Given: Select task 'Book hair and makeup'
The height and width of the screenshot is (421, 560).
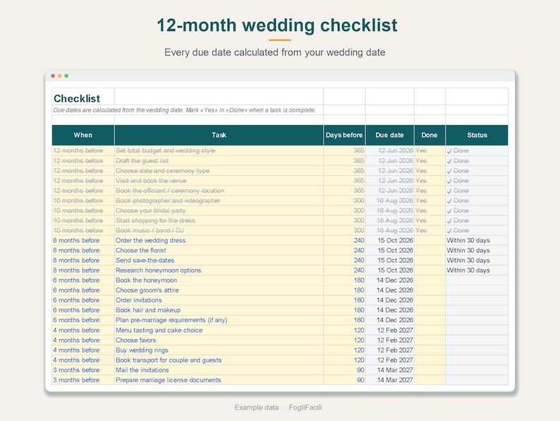Looking at the screenshot, I should tap(219, 310).
